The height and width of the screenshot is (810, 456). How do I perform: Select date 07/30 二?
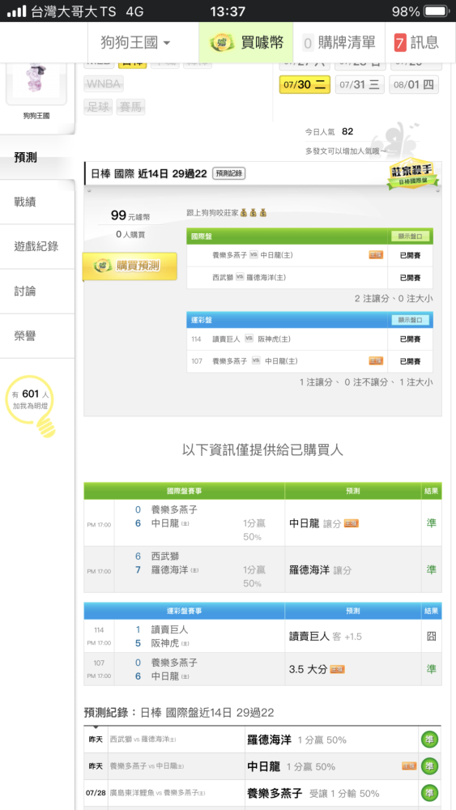[x=305, y=85]
